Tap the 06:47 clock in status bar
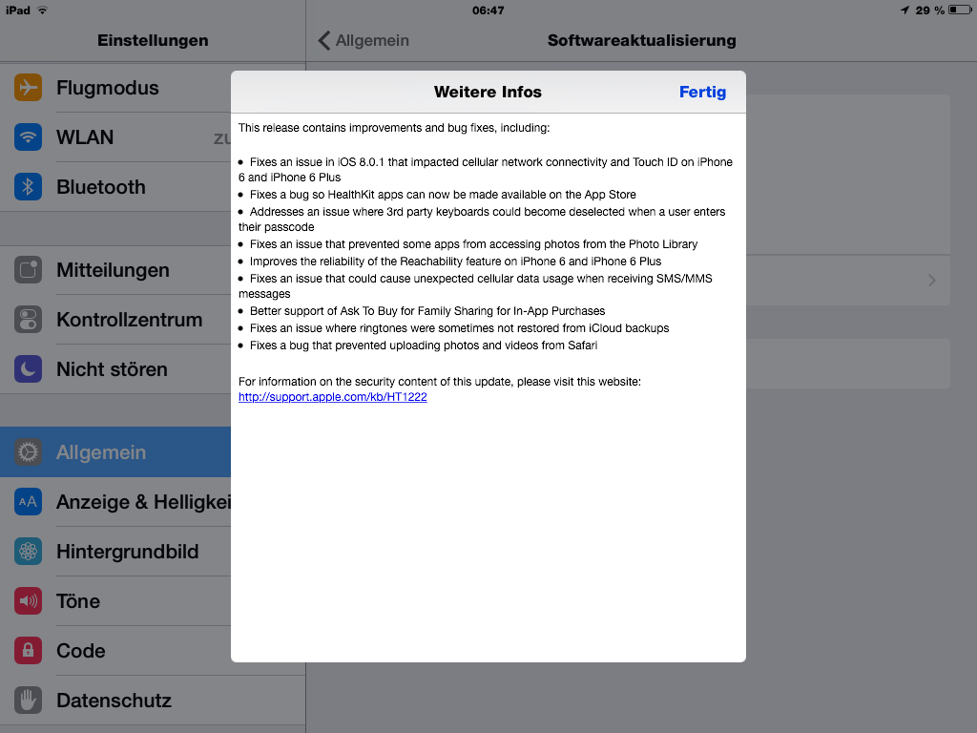977x733 pixels. (488, 10)
